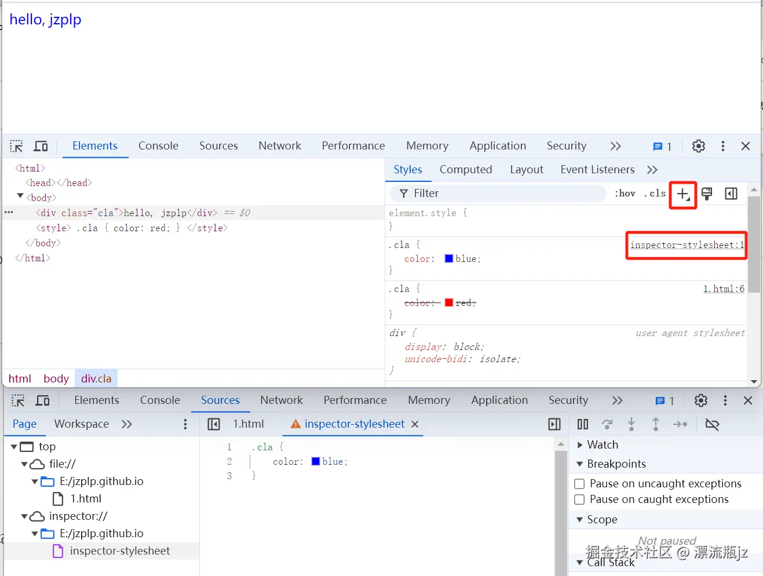This screenshot has height=576, width=763.
Task: Enable Pause on uncaught exceptions
Action: coord(579,484)
